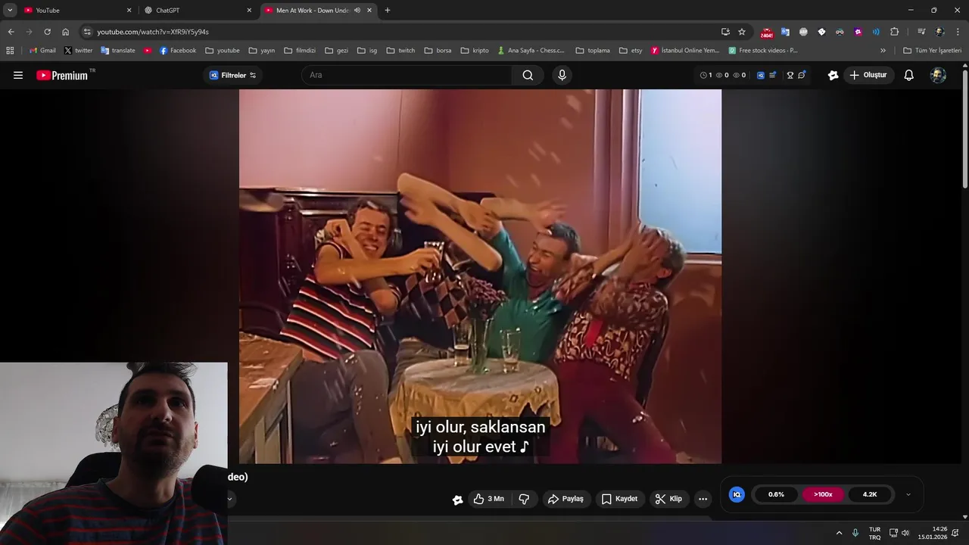Open site information icon in address bar

pos(87,32)
